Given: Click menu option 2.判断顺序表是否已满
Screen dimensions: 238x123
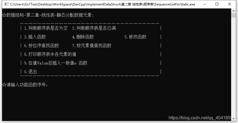Looking at the screenshot, I should click(94, 28).
